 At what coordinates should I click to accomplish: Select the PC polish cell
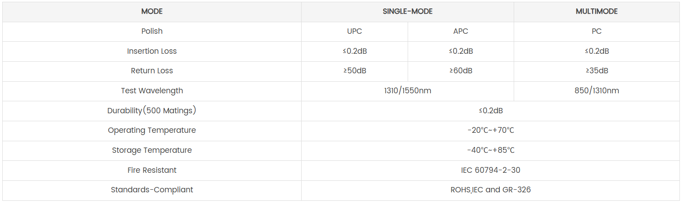(x=597, y=32)
